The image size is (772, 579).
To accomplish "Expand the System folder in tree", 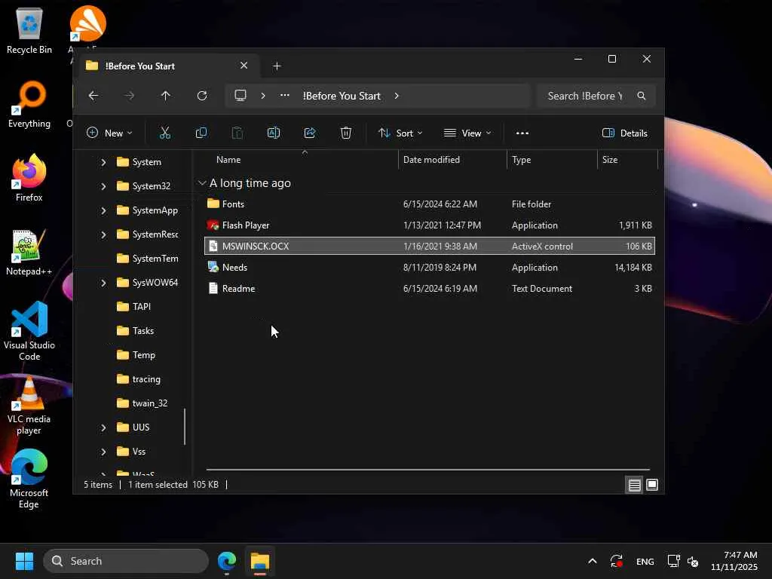I will pos(103,162).
